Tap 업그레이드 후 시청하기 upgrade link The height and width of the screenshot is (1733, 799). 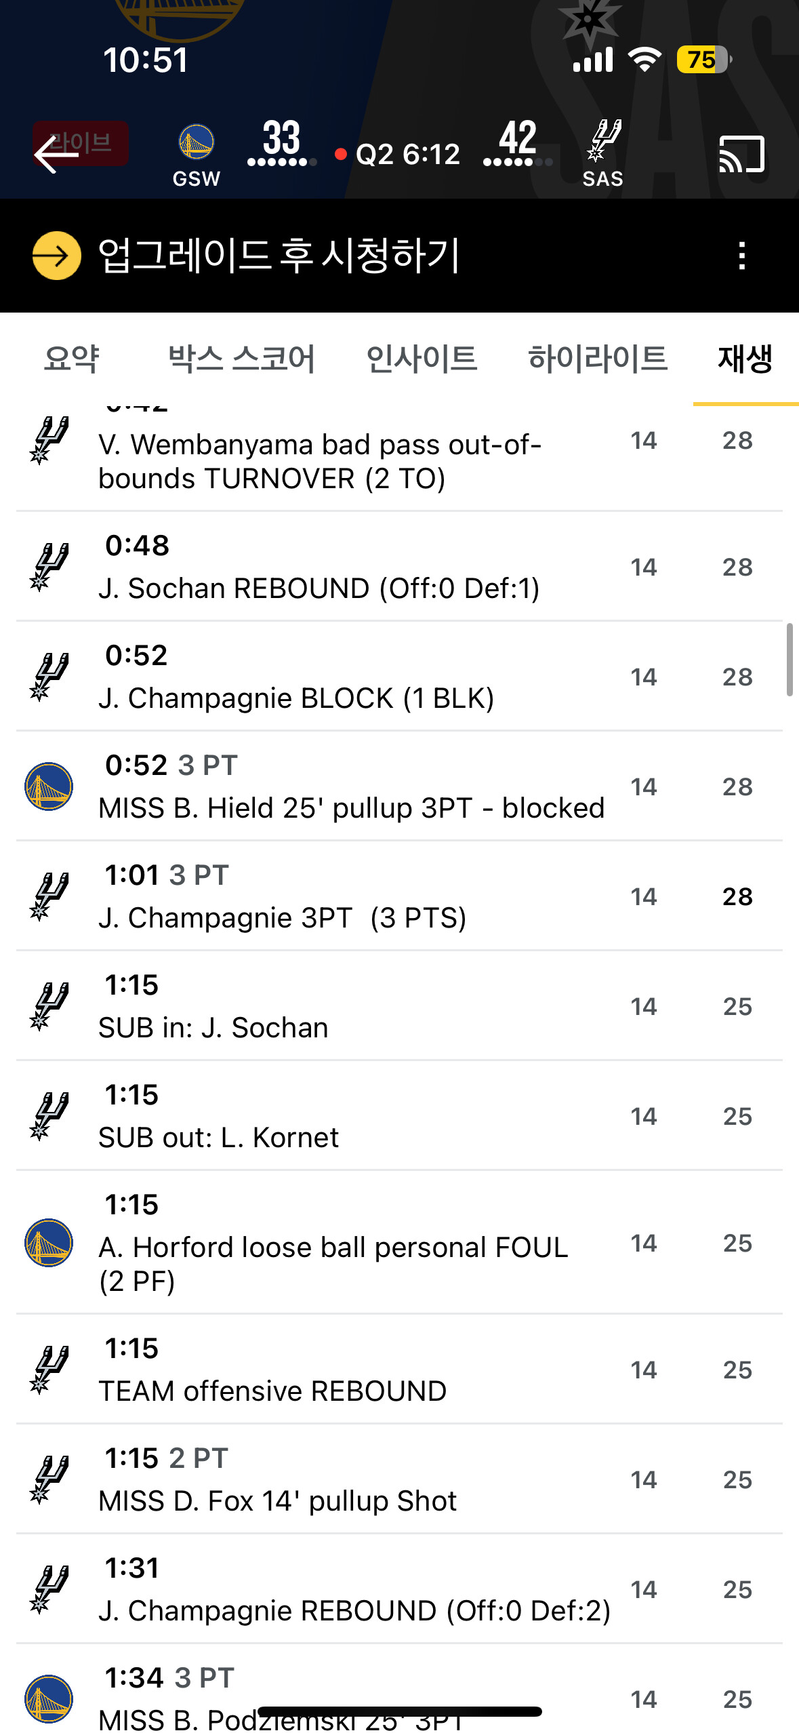279,256
